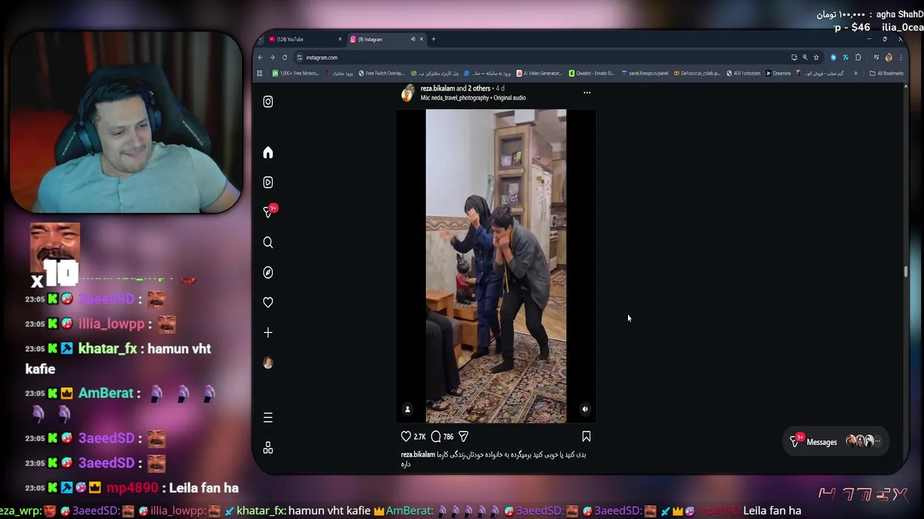Reload the Instagram page
The height and width of the screenshot is (519, 924).
click(x=284, y=58)
